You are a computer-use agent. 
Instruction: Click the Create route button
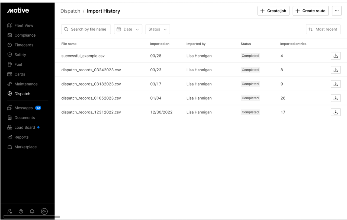[x=311, y=11]
